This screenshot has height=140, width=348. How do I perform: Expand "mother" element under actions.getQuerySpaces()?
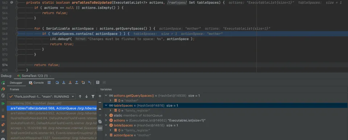coord(111,101)
